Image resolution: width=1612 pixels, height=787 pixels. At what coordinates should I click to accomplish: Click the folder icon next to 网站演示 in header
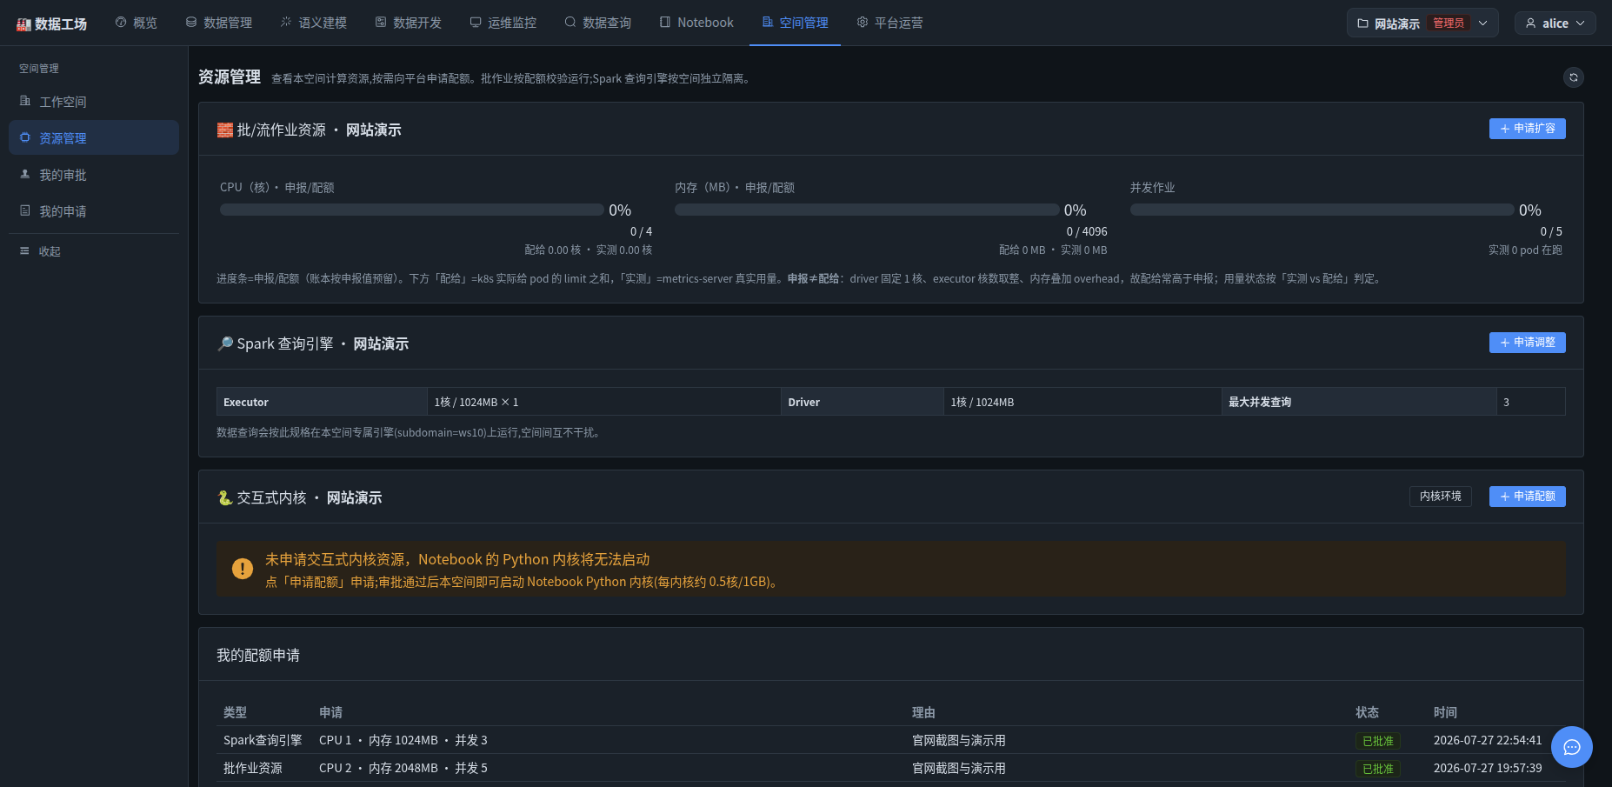click(1362, 23)
